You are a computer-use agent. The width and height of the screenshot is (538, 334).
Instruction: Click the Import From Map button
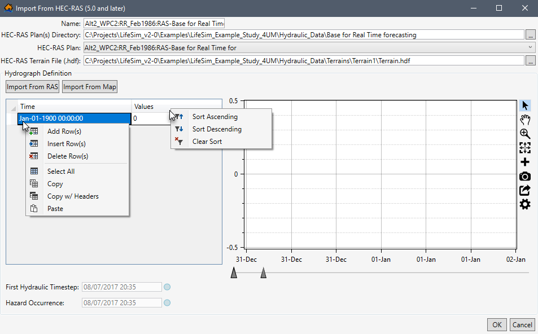89,86
